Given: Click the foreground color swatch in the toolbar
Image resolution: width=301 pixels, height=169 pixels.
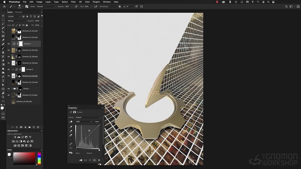Looking at the screenshot, I should (2, 108).
